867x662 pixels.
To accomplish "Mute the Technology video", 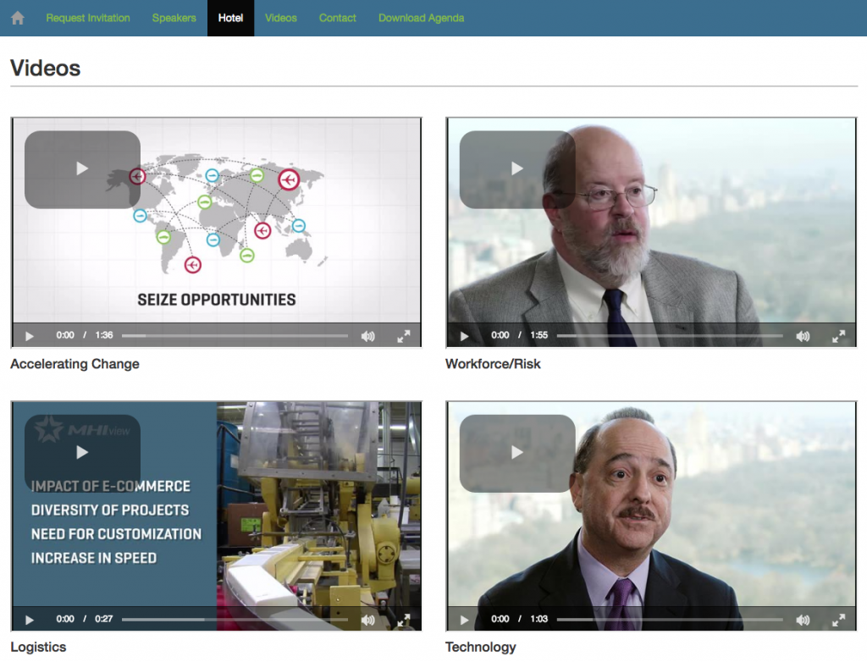I will coord(802,620).
